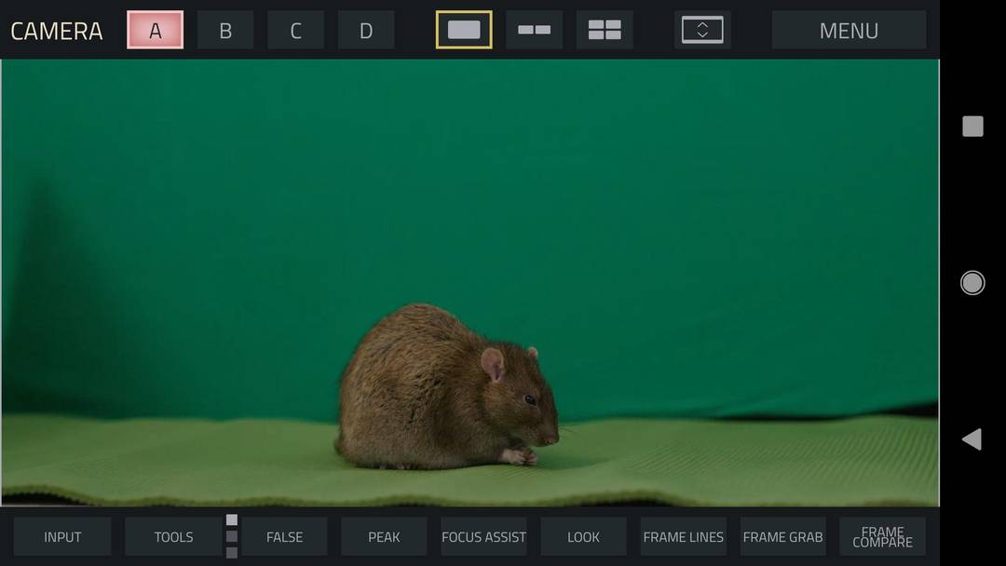Image resolution: width=1006 pixels, height=566 pixels.
Task: Capture a still with FRAME GRAB
Action: coord(782,536)
